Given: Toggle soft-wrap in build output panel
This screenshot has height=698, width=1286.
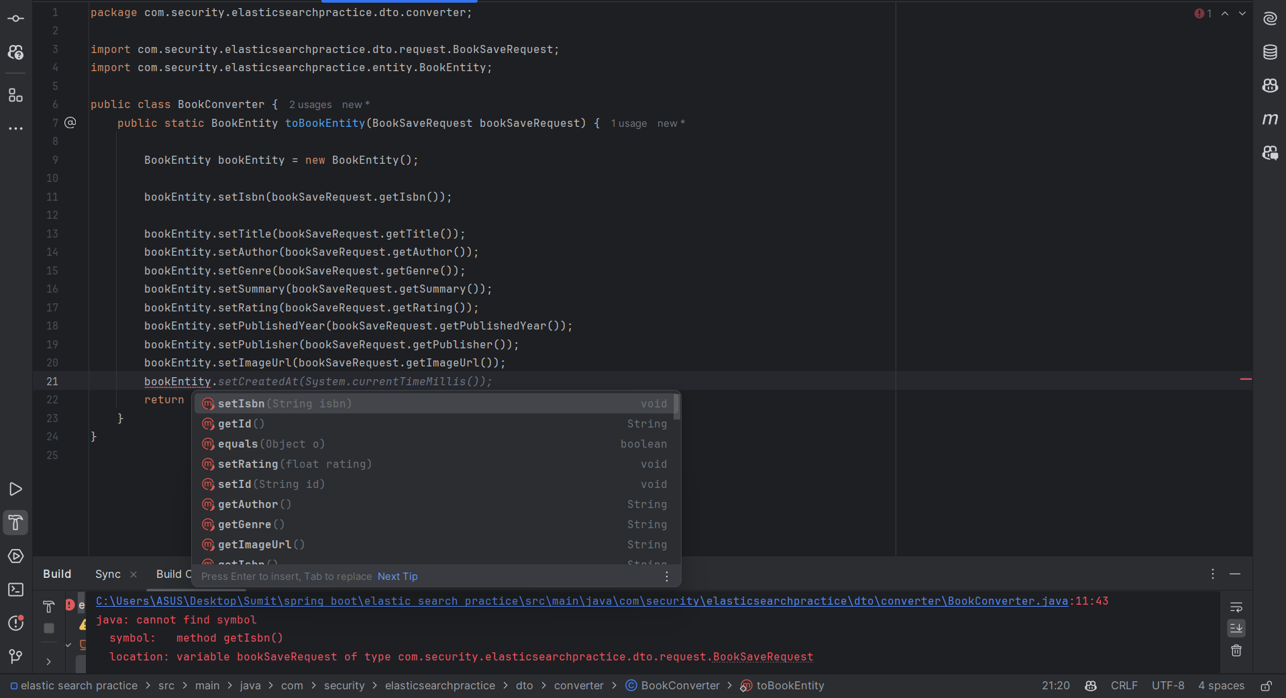Looking at the screenshot, I should pyautogui.click(x=1236, y=607).
